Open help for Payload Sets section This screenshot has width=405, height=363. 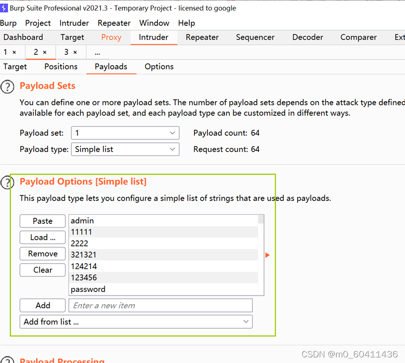pos(7,87)
